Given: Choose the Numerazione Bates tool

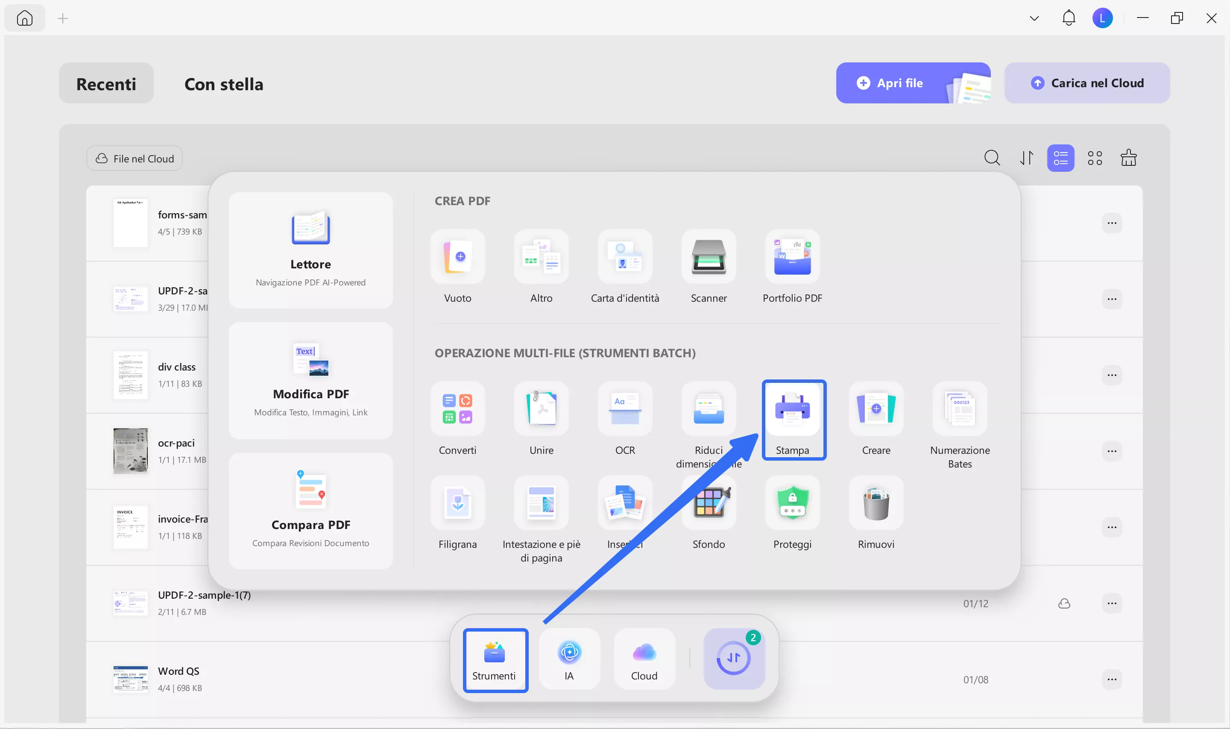Looking at the screenshot, I should pyautogui.click(x=960, y=410).
